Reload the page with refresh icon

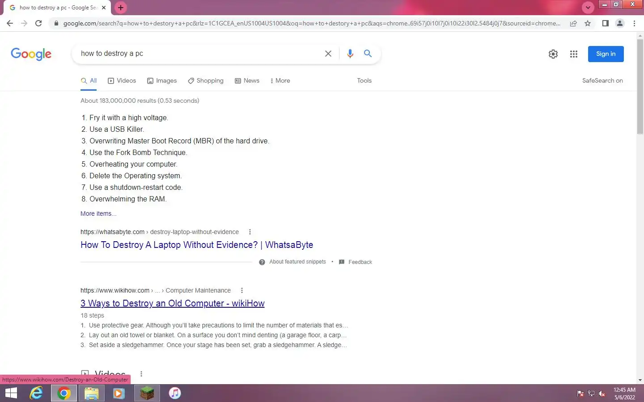coord(38,23)
